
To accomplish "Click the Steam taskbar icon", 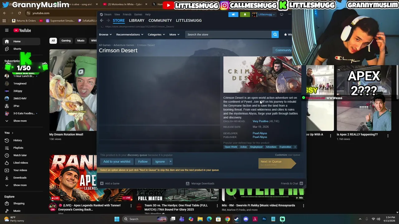I will pos(237,219).
